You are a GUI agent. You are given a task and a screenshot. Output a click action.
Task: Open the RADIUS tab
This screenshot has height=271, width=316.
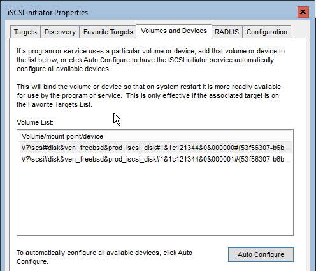[227, 32]
